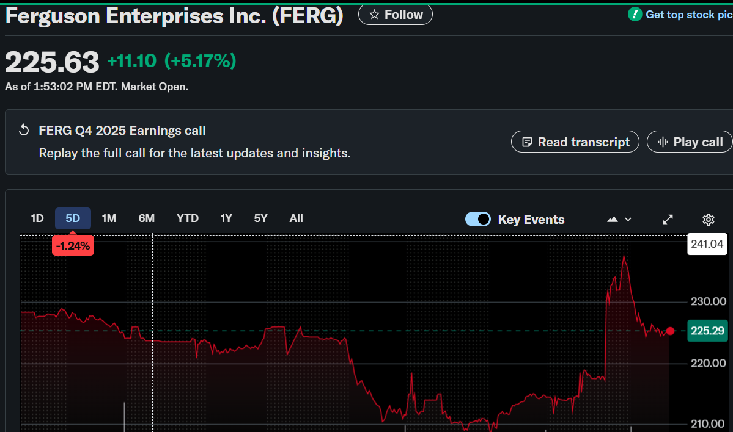
Task: Open the chart type mountain dropdown
Action: [x=619, y=219]
